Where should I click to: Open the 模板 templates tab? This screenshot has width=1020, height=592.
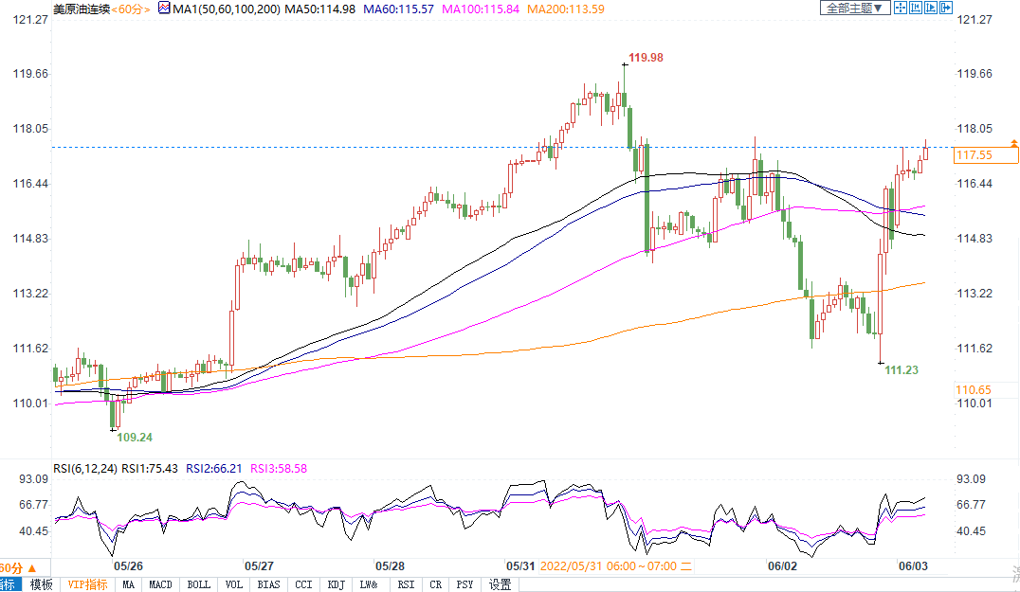point(42,584)
